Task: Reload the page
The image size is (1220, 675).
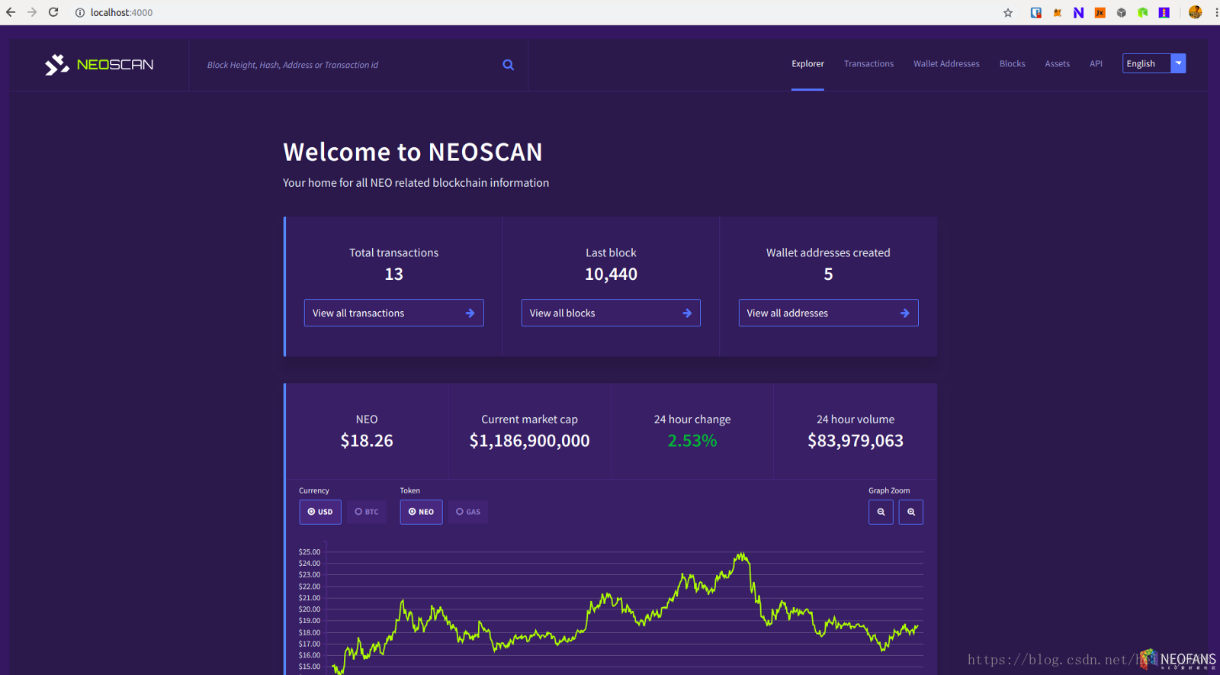Action: (x=53, y=12)
